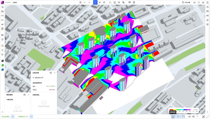Click the redo arrow in top toolbar

[89, 2]
